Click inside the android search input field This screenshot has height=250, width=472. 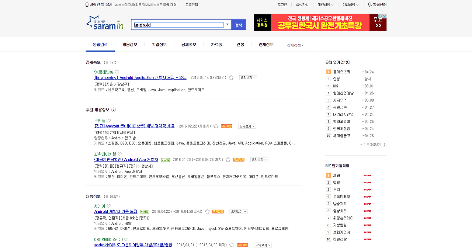pyautogui.click(x=177, y=24)
